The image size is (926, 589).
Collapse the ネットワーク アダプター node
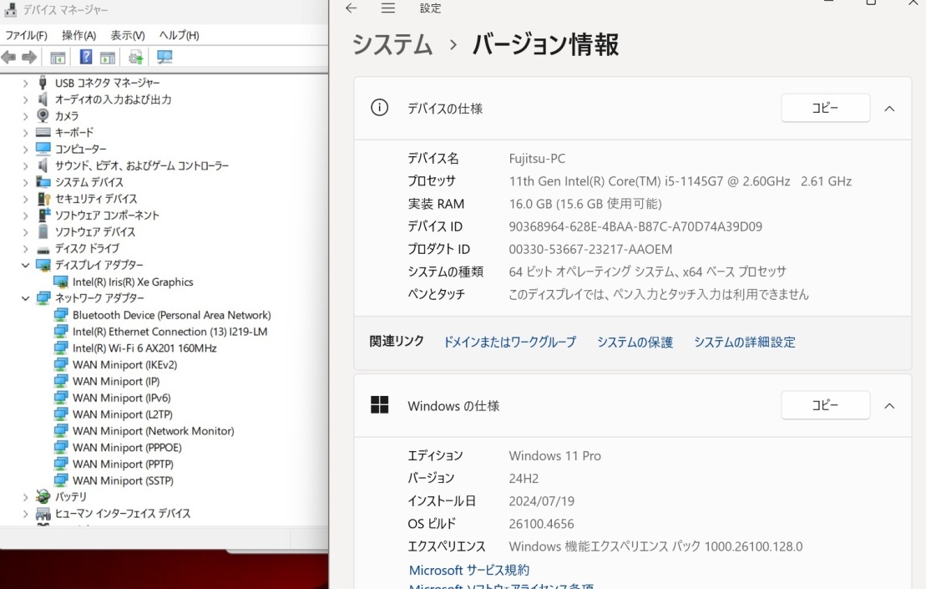(25, 298)
